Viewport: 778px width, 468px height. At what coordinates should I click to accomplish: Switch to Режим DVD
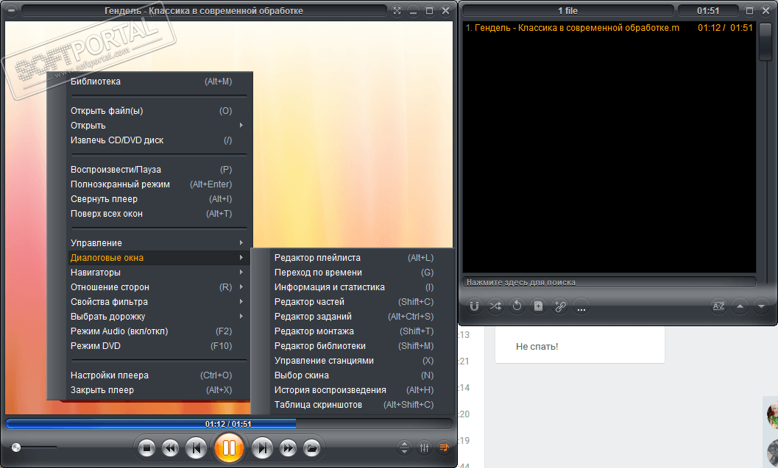click(x=152, y=346)
